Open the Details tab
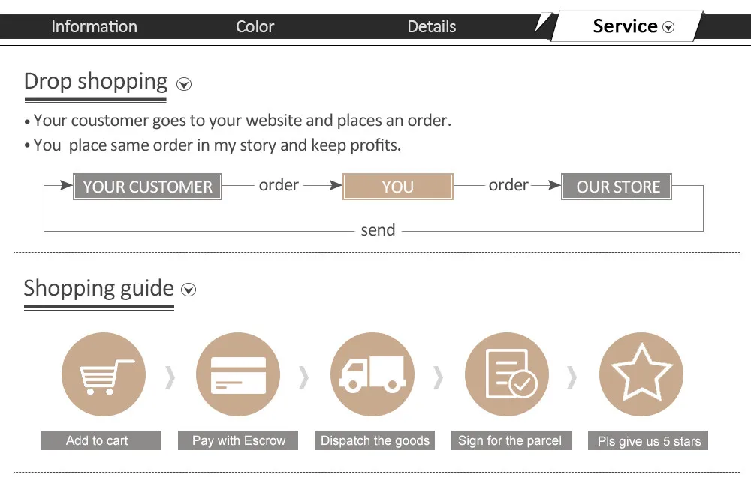Image resolution: width=751 pixels, height=483 pixels. coord(432,26)
